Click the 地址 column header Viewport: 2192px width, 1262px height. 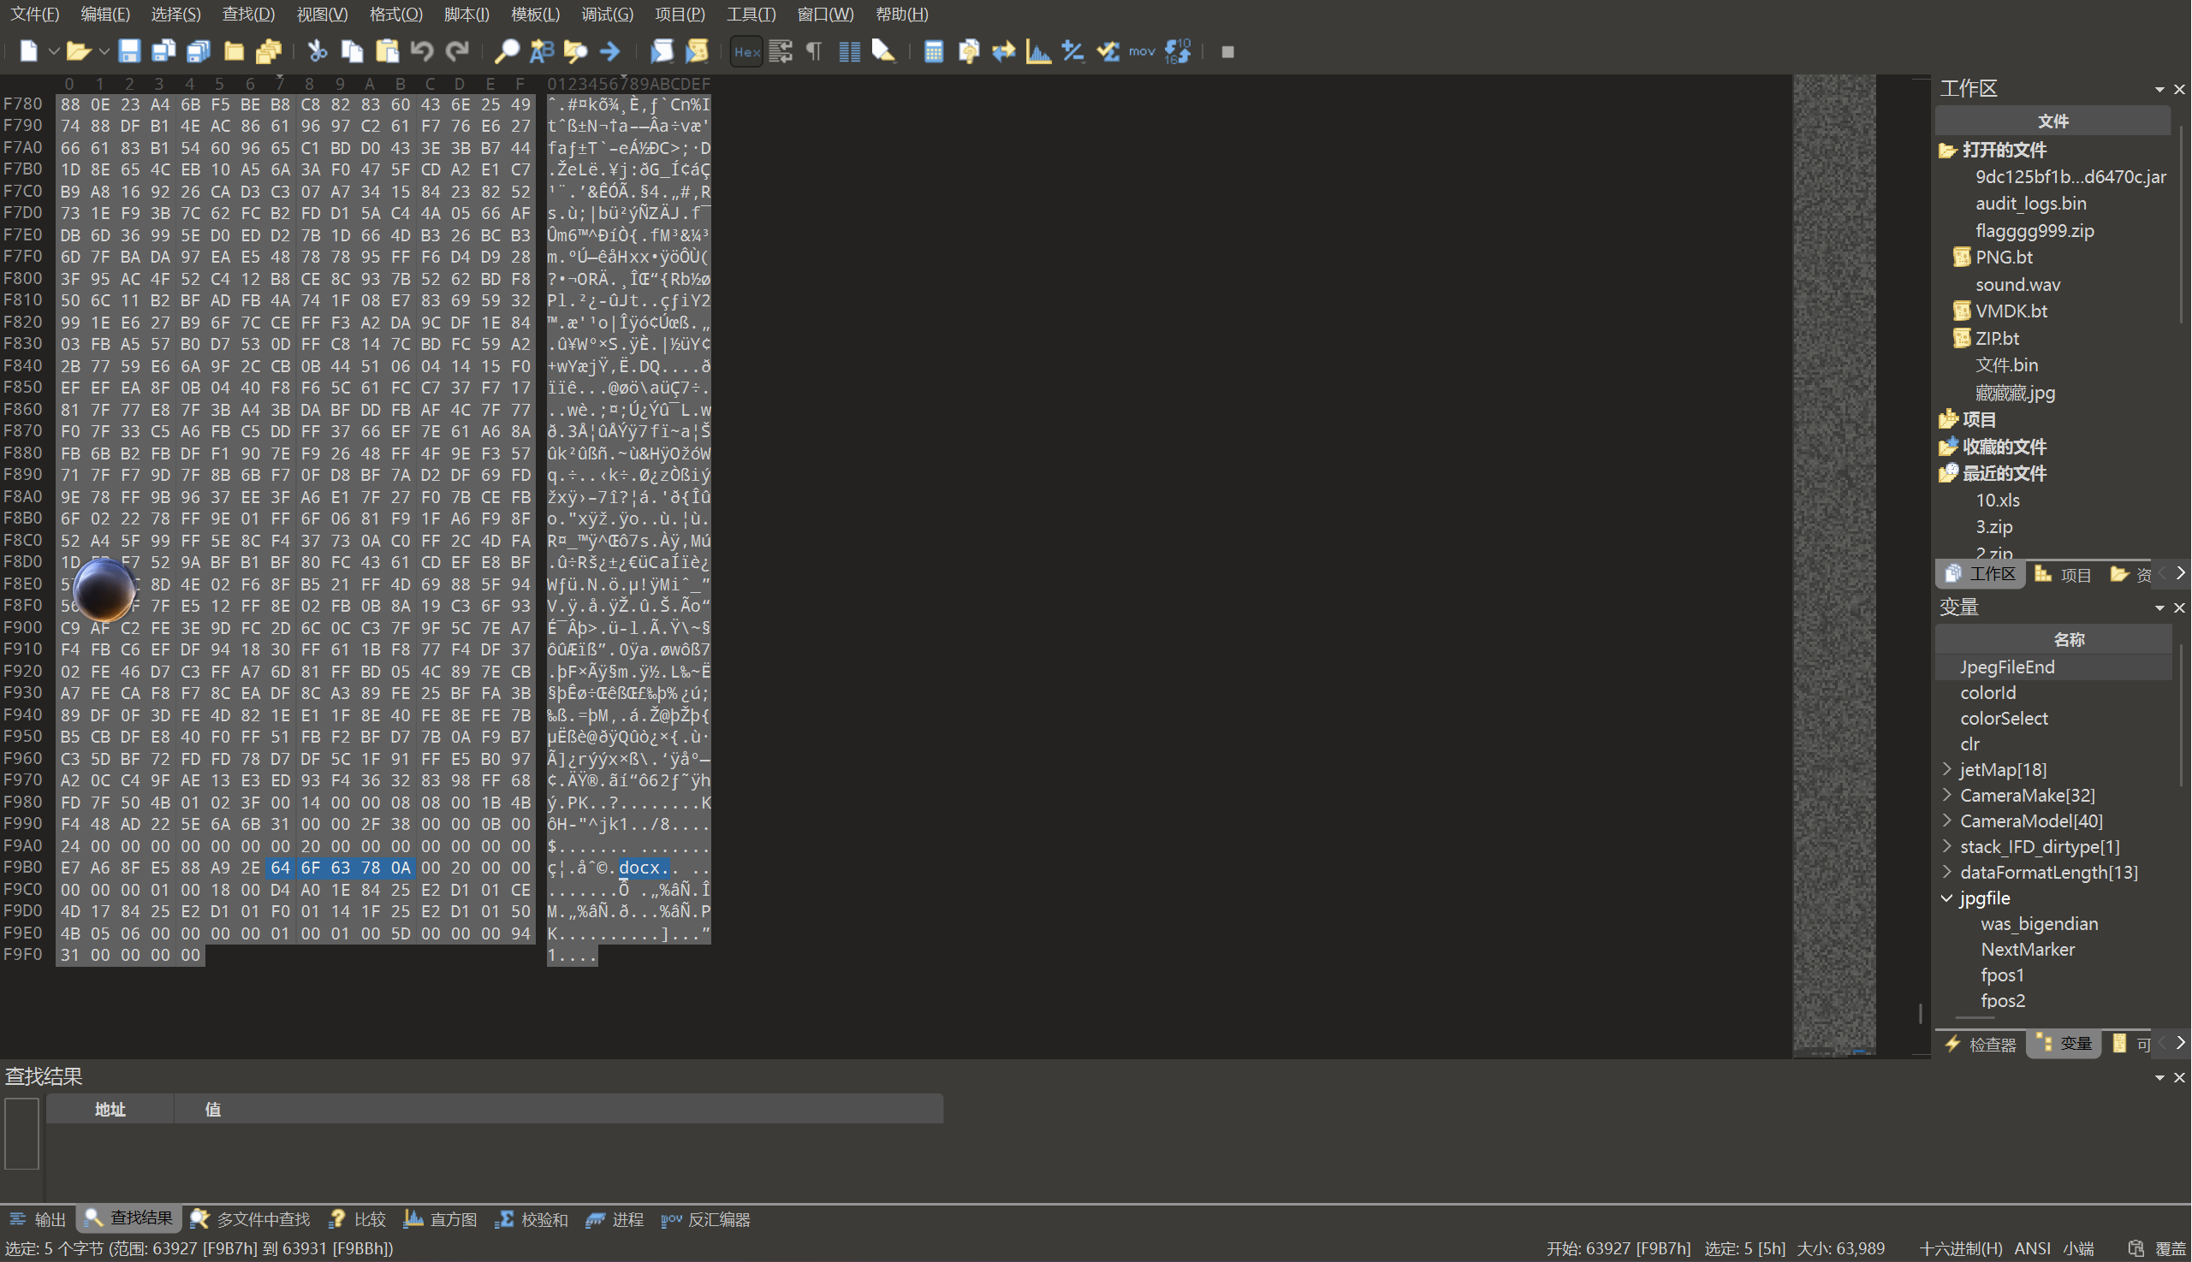(x=110, y=1109)
